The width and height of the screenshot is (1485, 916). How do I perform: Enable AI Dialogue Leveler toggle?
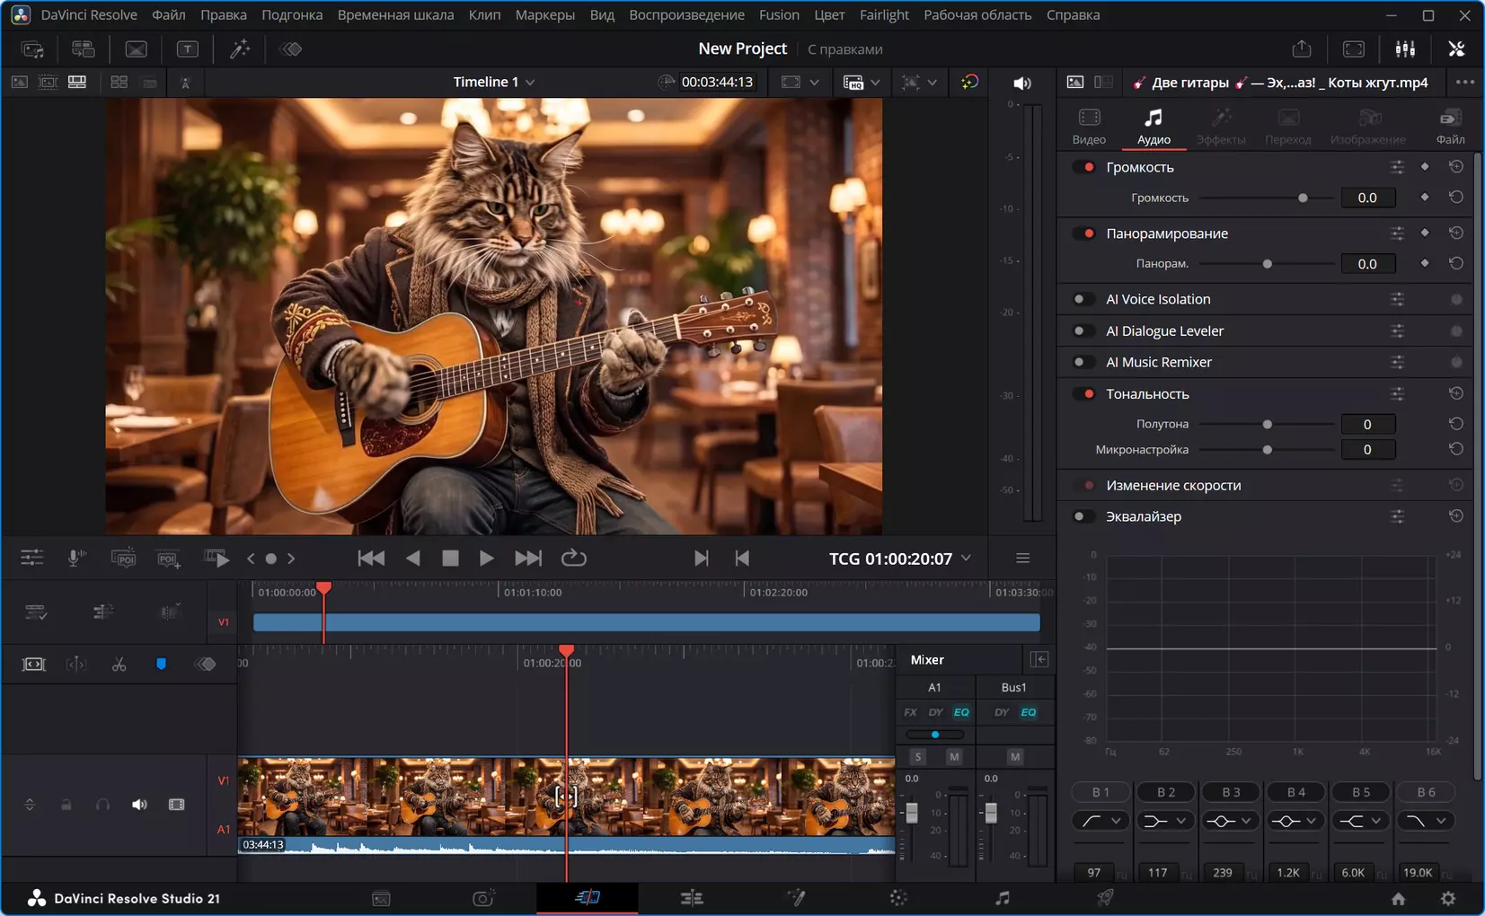coord(1084,331)
